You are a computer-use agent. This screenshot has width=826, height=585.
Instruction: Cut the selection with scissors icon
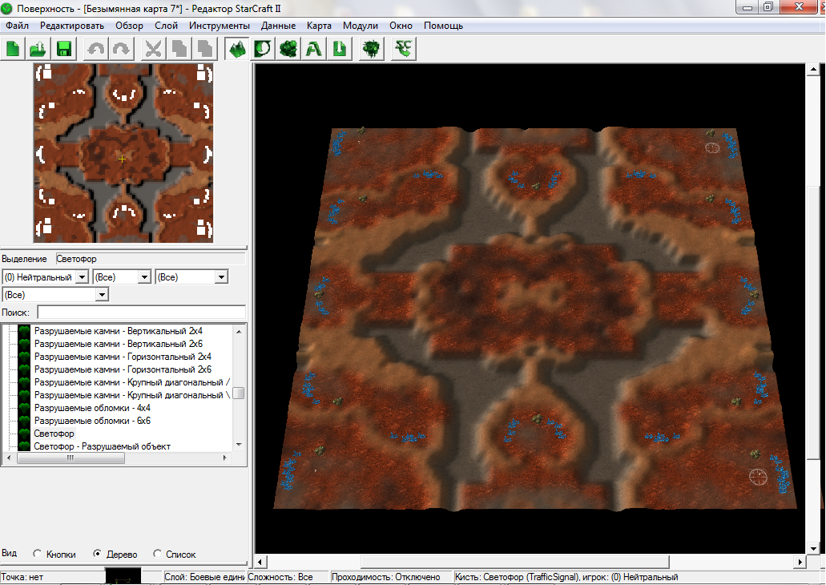click(x=153, y=49)
